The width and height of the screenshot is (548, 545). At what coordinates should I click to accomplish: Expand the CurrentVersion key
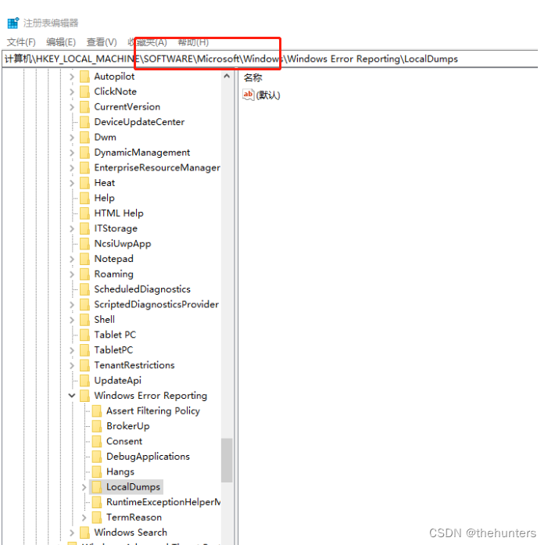point(72,107)
